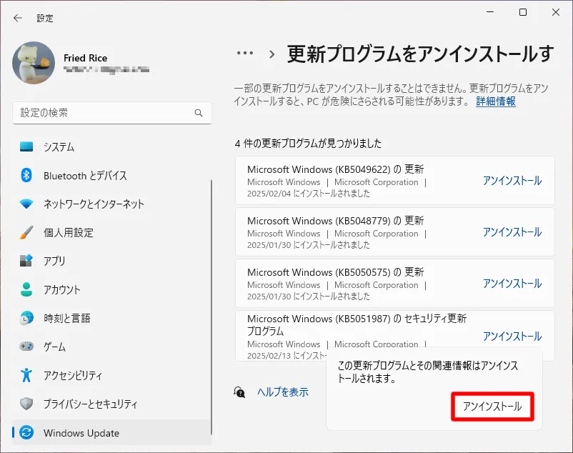Click the page title 更新プログラムをアンインストール
Screen dimensions: 573x453
click(420, 54)
